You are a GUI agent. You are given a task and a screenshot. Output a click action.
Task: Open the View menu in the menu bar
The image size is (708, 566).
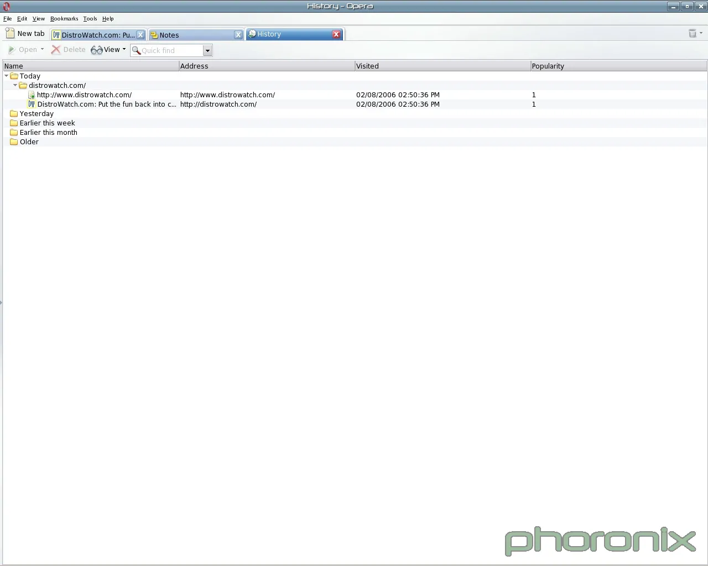coord(39,19)
